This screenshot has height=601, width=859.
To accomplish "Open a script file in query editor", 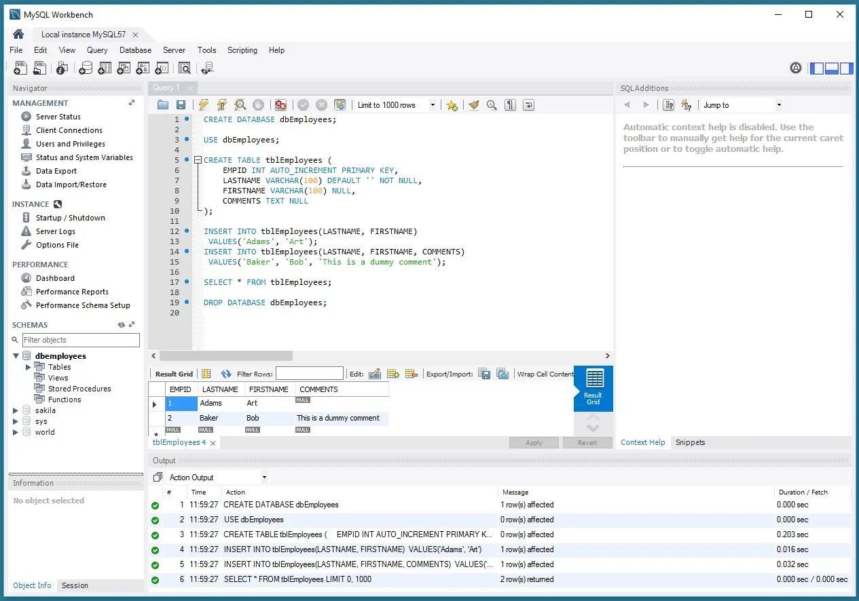I will [163, 105].
